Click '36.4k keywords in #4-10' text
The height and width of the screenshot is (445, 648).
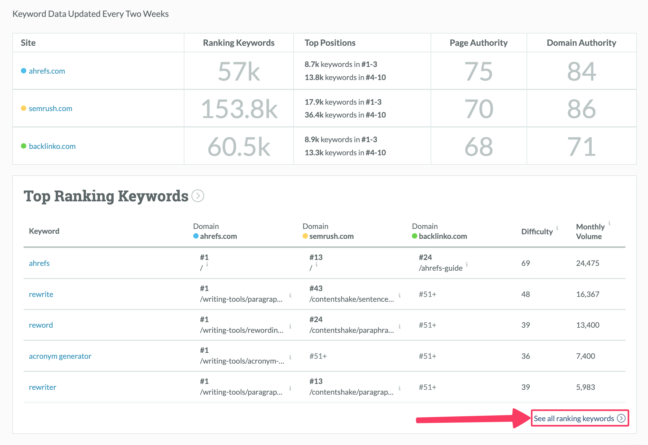click(x=345, y=115)
